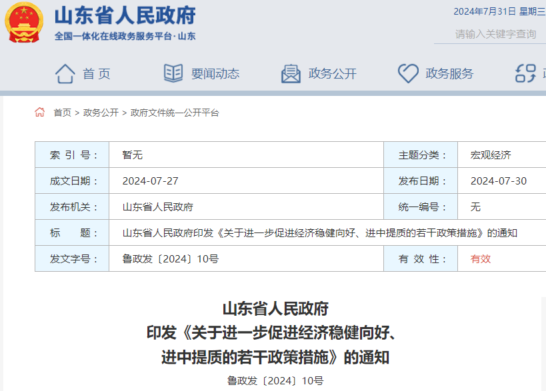Click the small house icon in the breadcrumb
This screenshot has width=546, height=391.
pyautogui.click(x=38, y=113)
